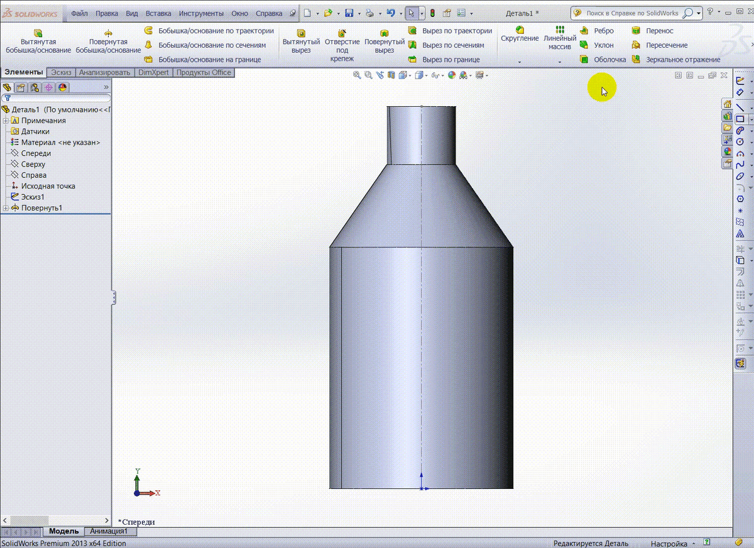Select the Линейный массив tool

point(560,38)
